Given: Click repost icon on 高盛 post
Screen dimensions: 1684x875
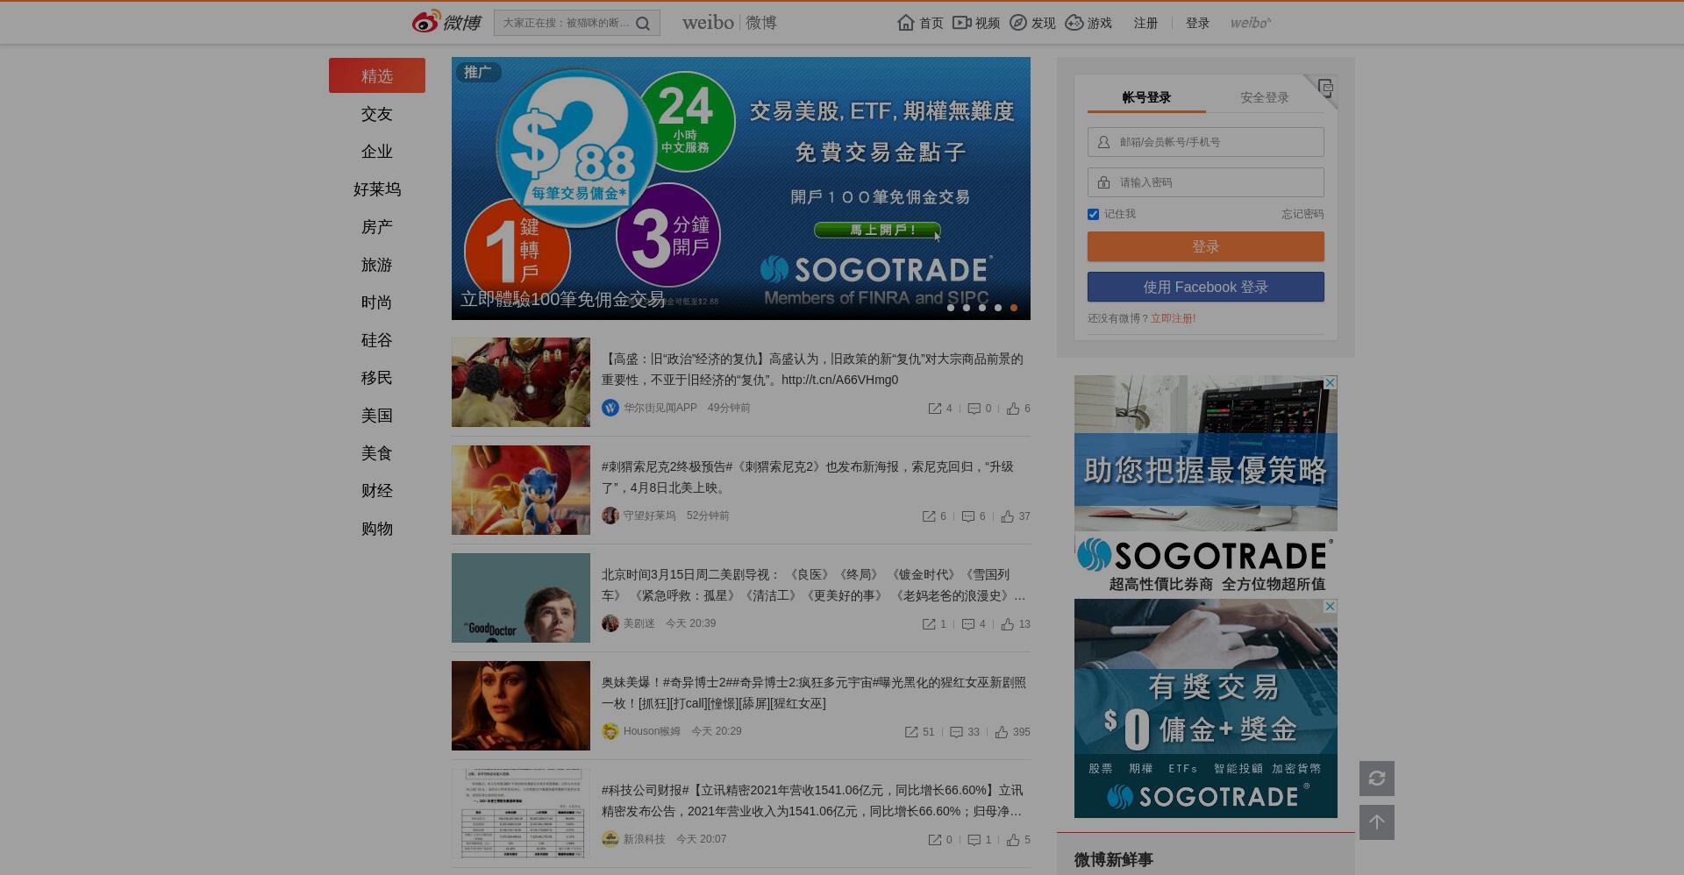Looking at the screenshot, I should pyautogui.click(x=935, y=409).
